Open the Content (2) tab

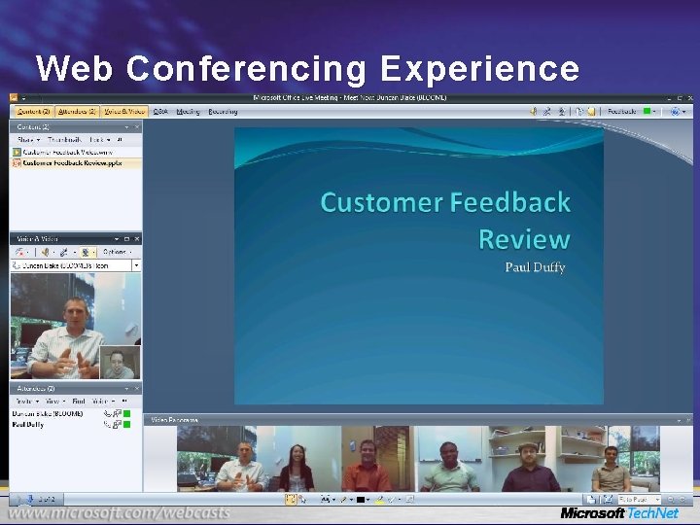(33, 112)
